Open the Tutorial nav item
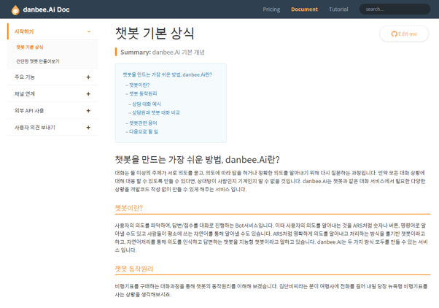The height and width of the screenshot is (308, 439). pyautogui.click(x=338, y=9)
